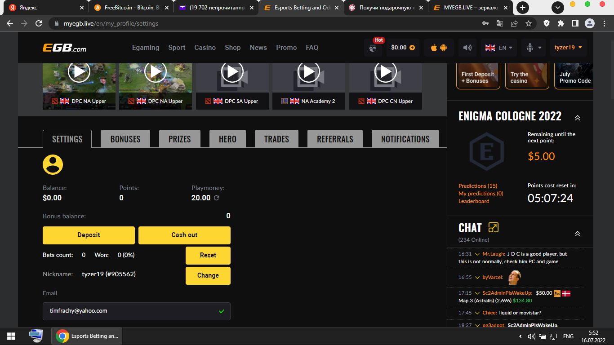
Task: Open the Leaderboard link
Action: 474,201
